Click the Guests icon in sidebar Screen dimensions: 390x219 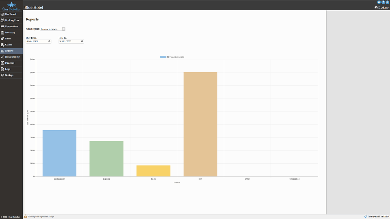[2, 45]
